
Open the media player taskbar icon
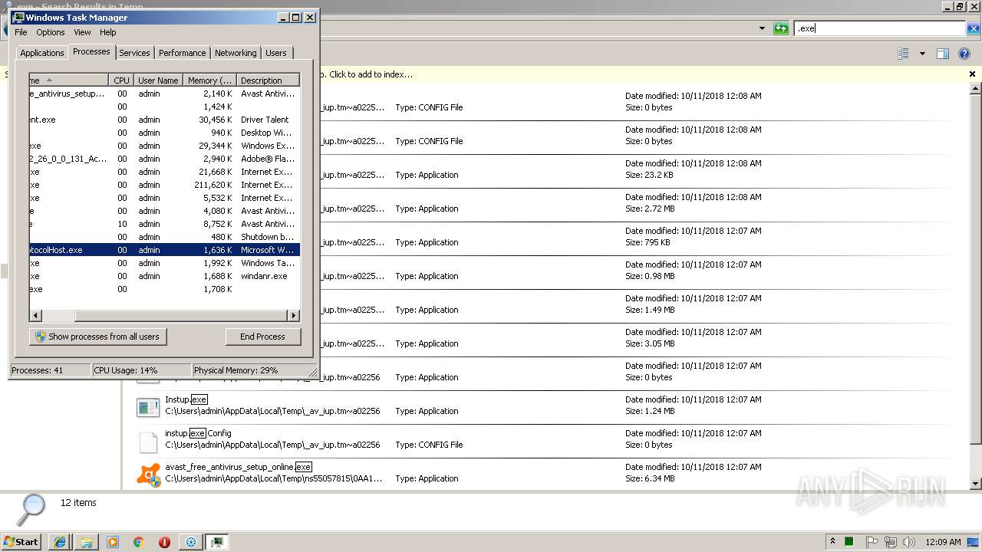click(112, 541)
